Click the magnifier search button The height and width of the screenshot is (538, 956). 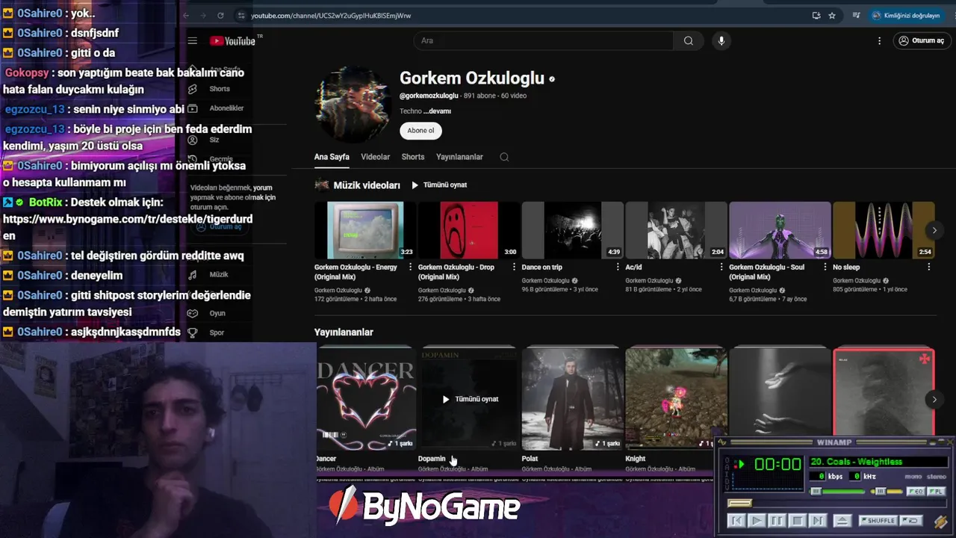pos(688,40)
